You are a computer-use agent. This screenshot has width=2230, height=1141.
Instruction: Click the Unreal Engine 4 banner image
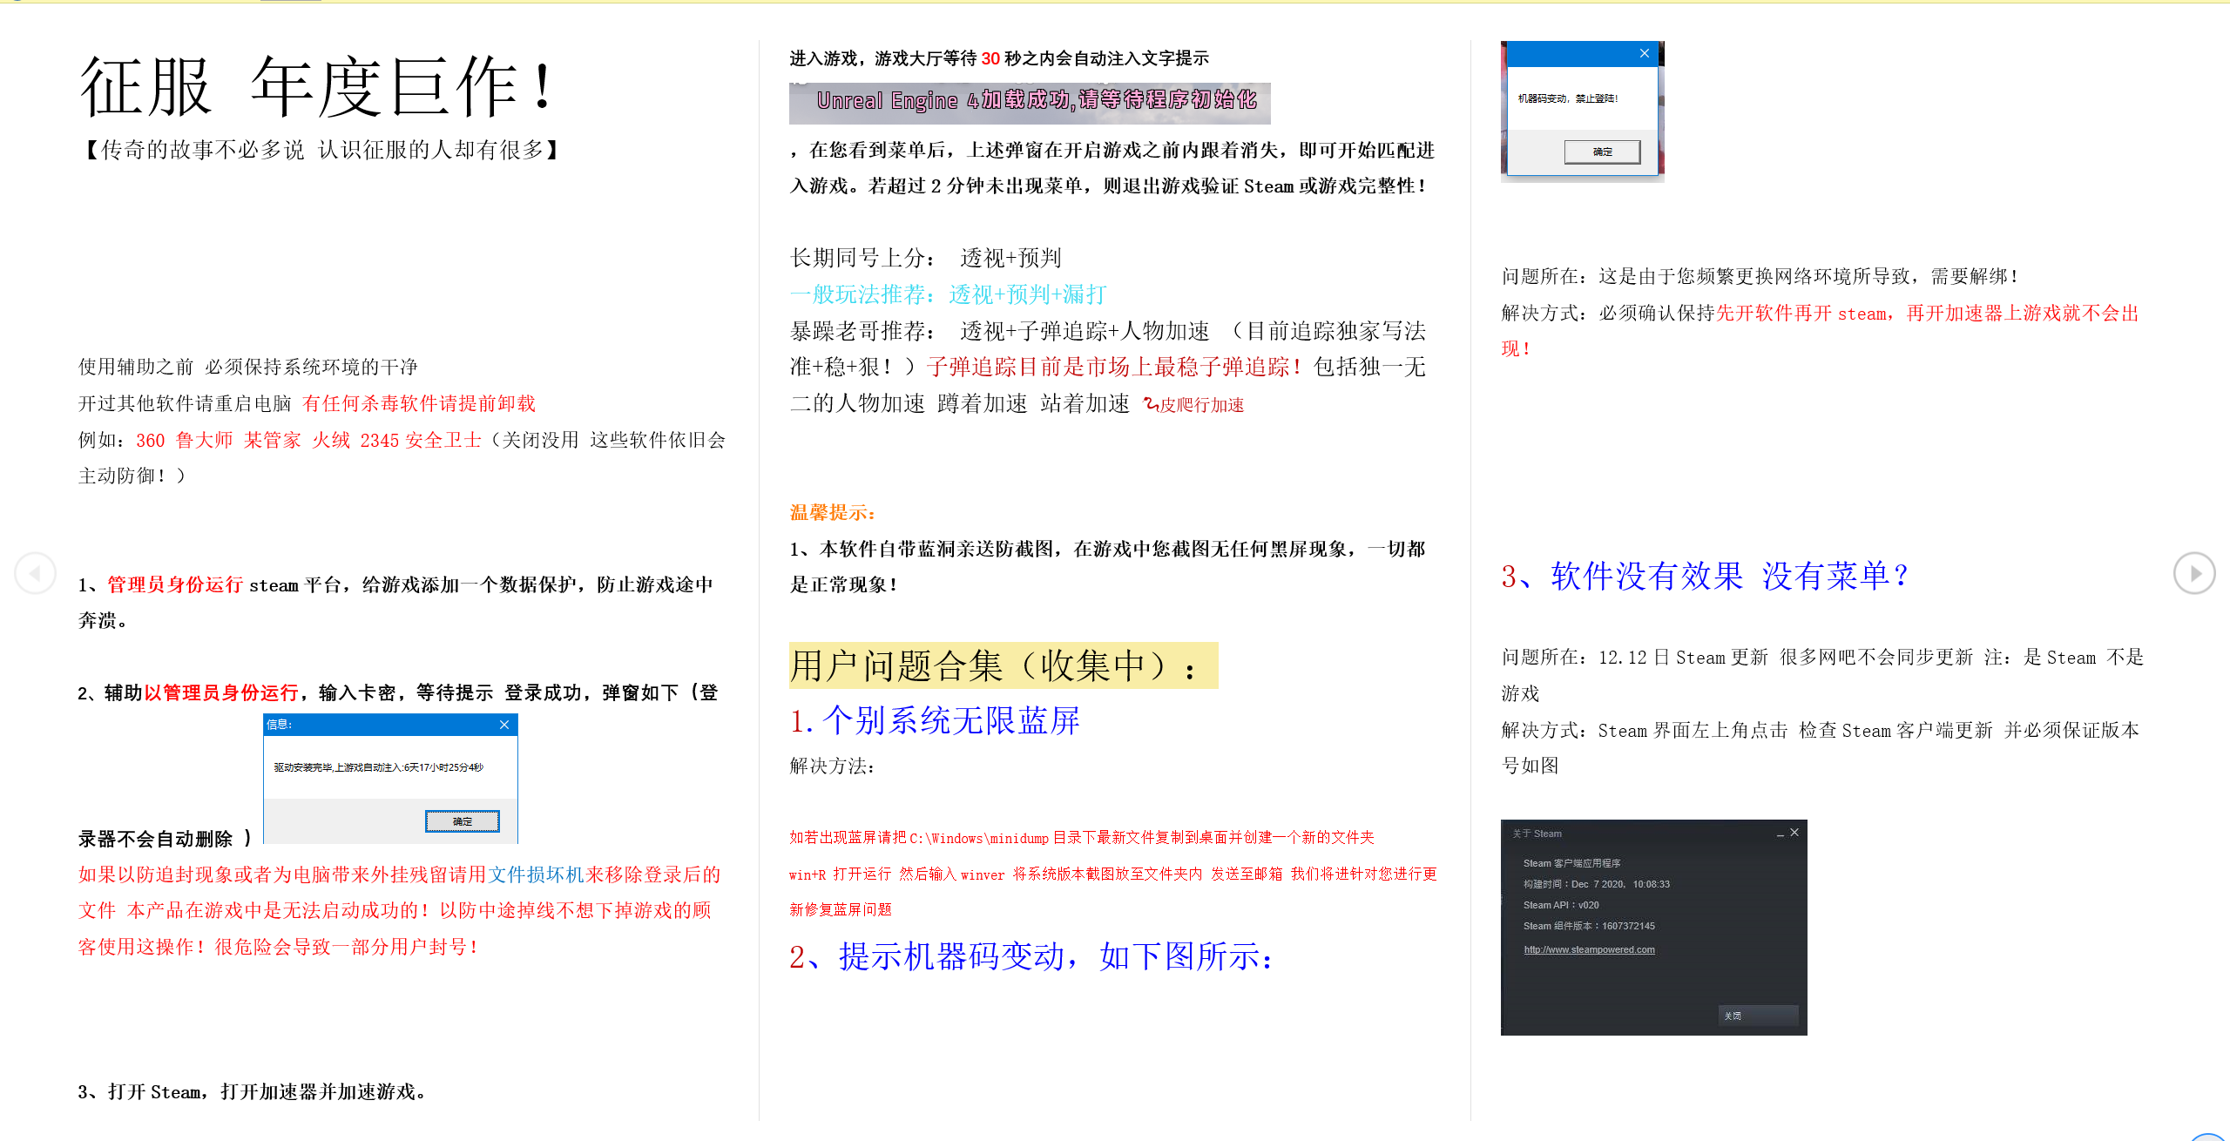tap(1030, 103)
